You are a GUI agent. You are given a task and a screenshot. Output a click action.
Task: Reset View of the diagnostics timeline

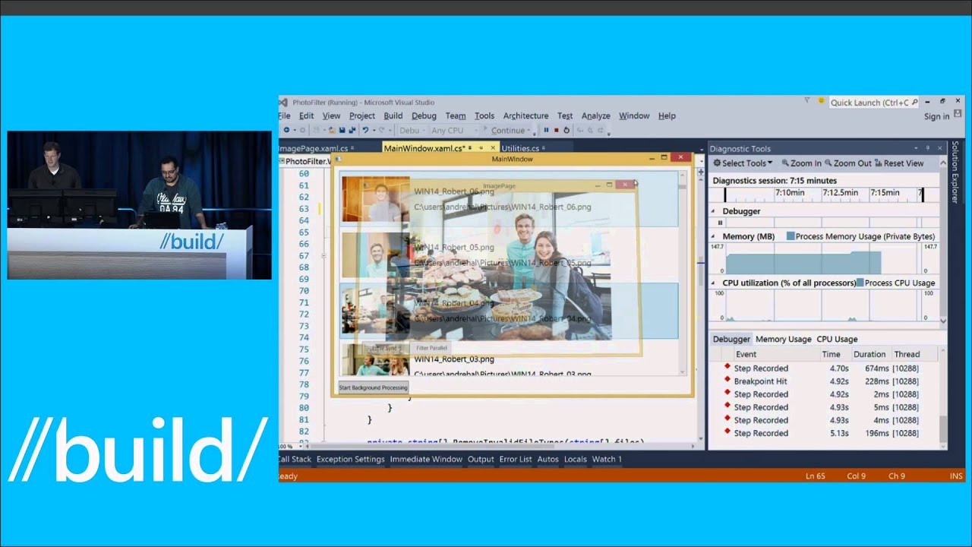coord(899,163)
